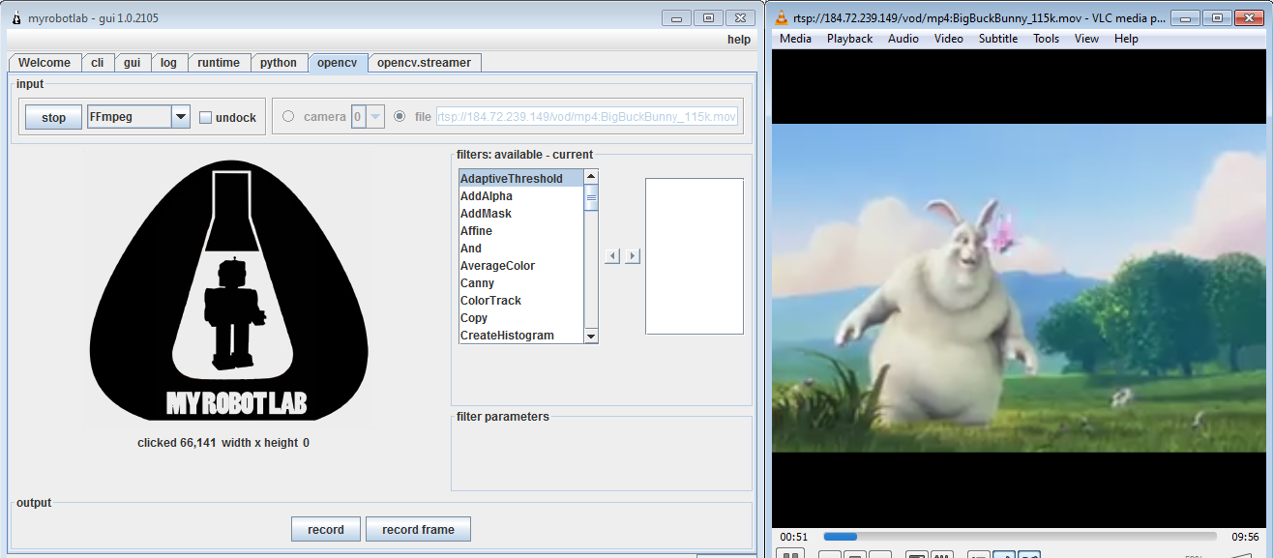Viewport: 1273px width, 558px height.
Task: Click the MyRobotLab logo video display
Action: tap(229, 290)
